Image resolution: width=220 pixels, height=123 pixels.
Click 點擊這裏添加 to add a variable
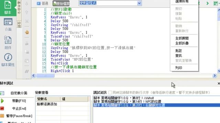click(47, 104)
